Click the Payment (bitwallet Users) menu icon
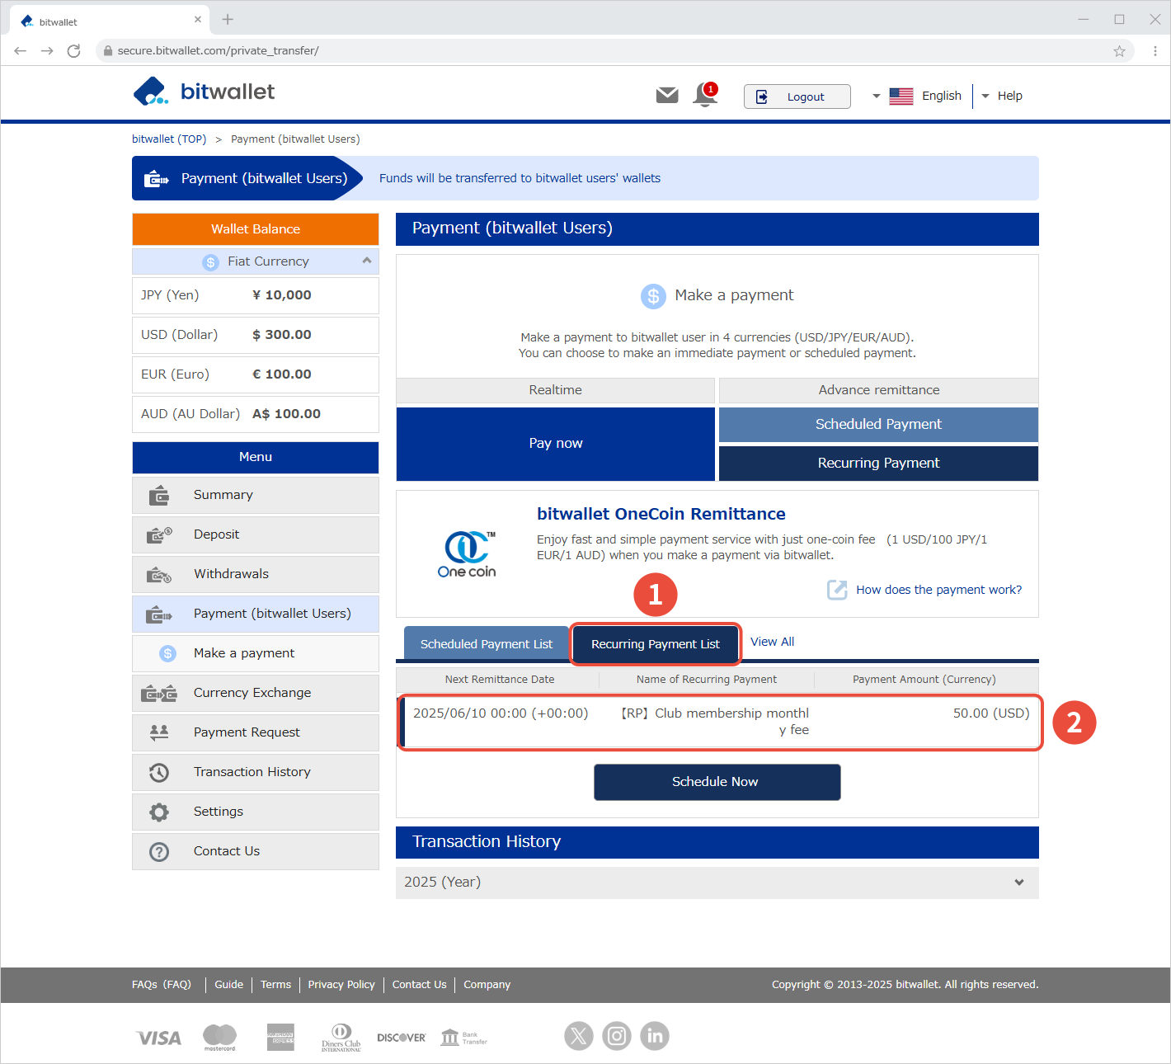The width and height of the screenshot is (1171, 1064). (159, 614)
